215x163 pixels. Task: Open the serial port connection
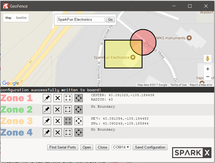point(87,147)
